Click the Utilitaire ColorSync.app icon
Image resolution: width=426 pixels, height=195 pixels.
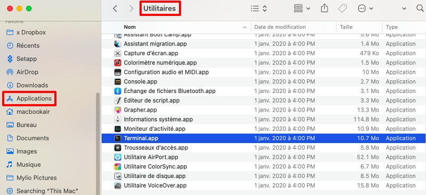[x=118, y=166]
